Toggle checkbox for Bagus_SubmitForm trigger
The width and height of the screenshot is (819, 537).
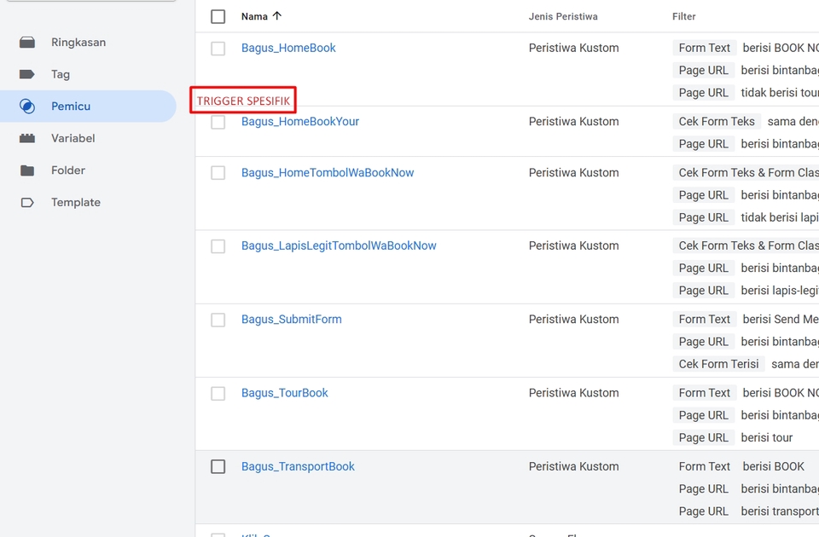(218, 320)
